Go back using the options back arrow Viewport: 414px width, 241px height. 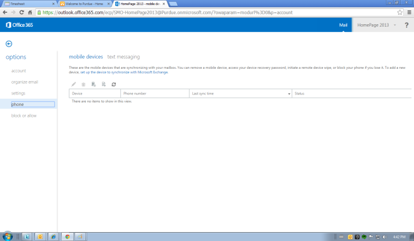[x=9, y=43]
